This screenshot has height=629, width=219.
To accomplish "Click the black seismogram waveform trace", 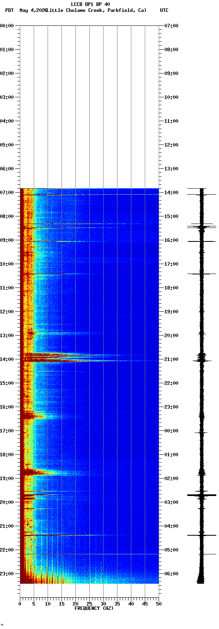I will [202, 386].
